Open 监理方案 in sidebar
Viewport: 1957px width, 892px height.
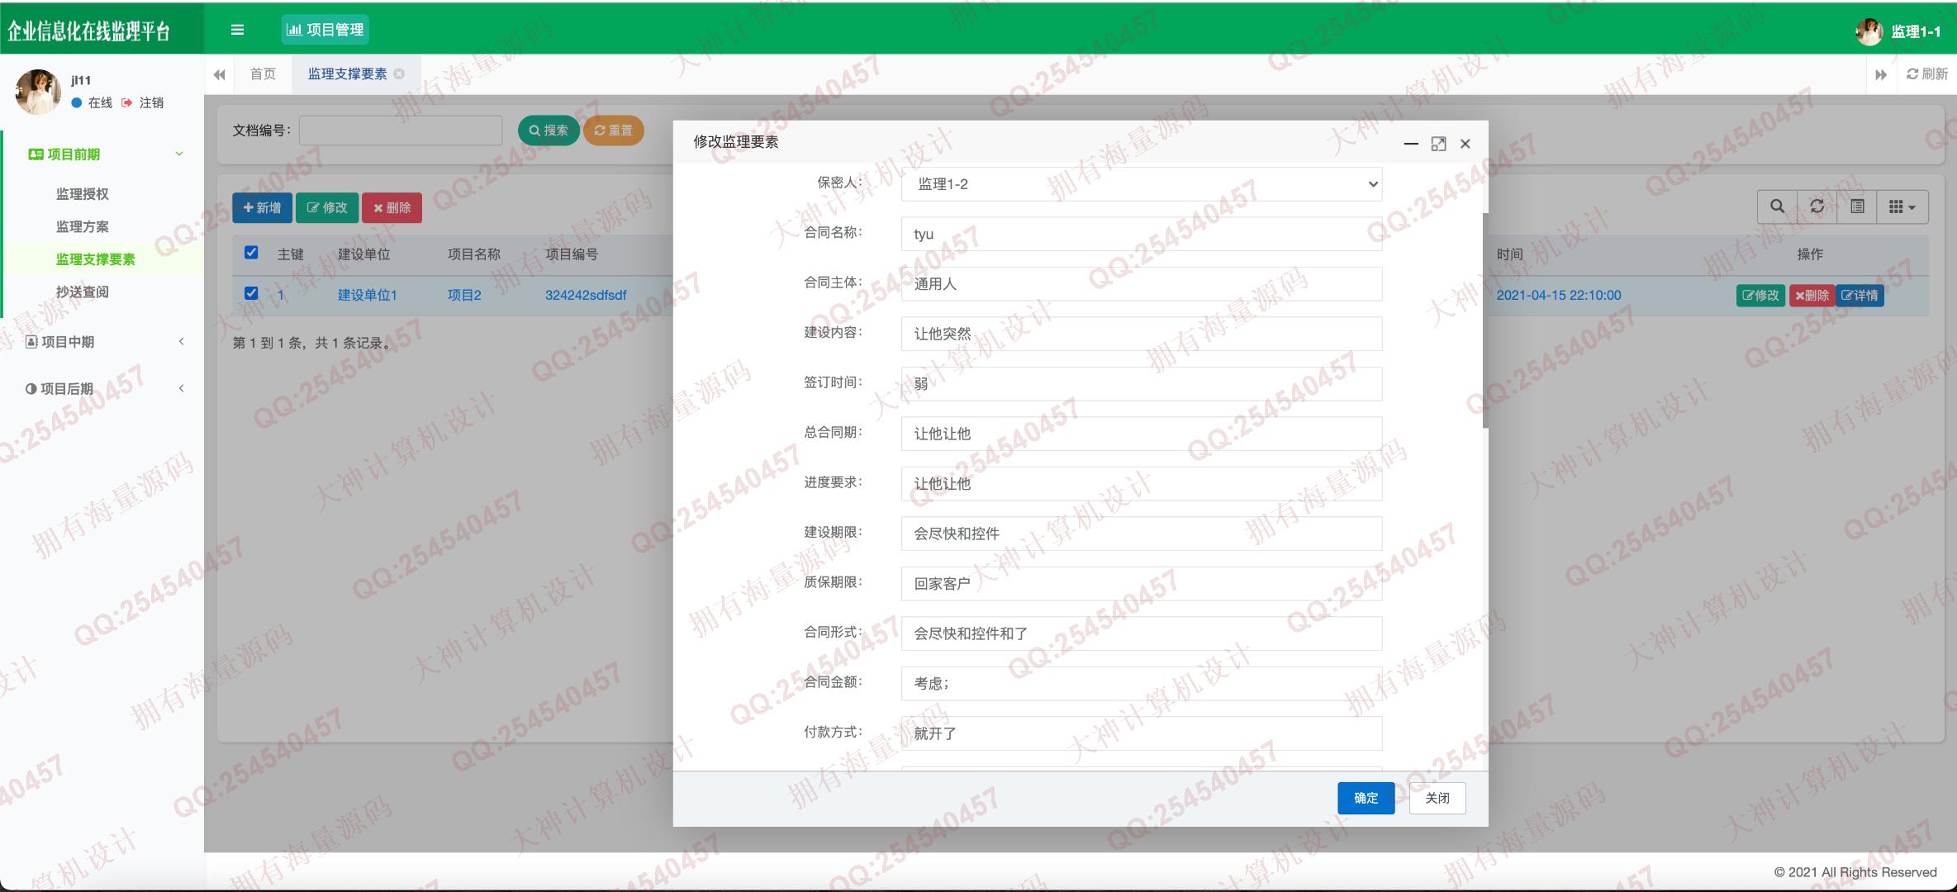tap(83, 226)
